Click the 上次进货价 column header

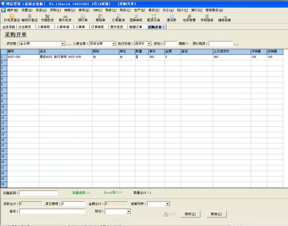tap(232, 51)
